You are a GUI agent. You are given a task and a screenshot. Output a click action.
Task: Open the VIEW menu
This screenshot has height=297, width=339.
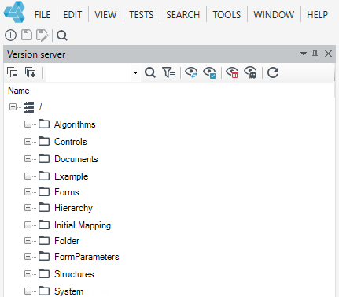[105, 15]
